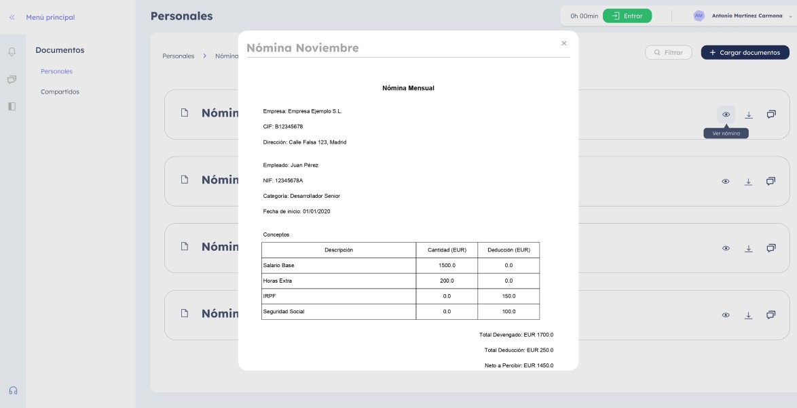This screenshot has height=408, width=797.
Task: View the fourth payroll with its eye icon
Action: coord(725,316)
